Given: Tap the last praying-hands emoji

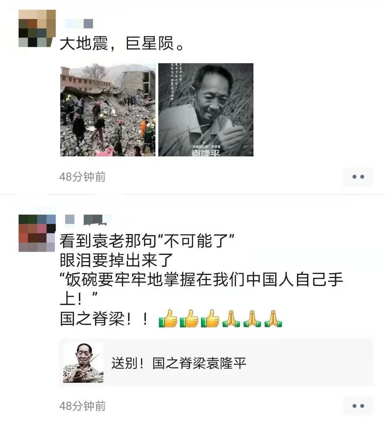Looking at the screenshot, I should coord(273,319).
